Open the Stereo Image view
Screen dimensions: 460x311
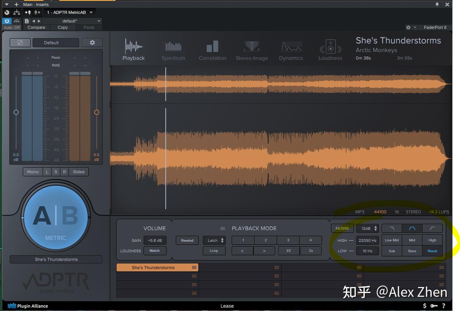(252, 51)
